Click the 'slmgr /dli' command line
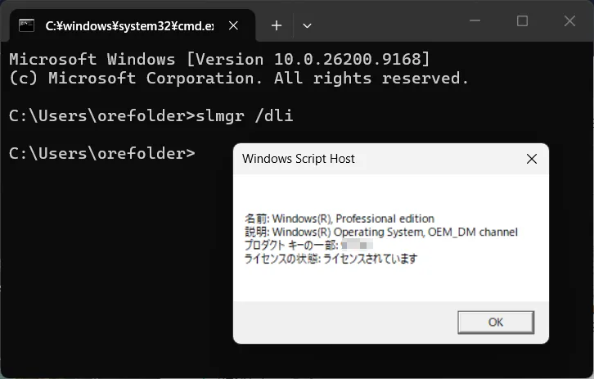The image size is (594, 379). point(151,115)
